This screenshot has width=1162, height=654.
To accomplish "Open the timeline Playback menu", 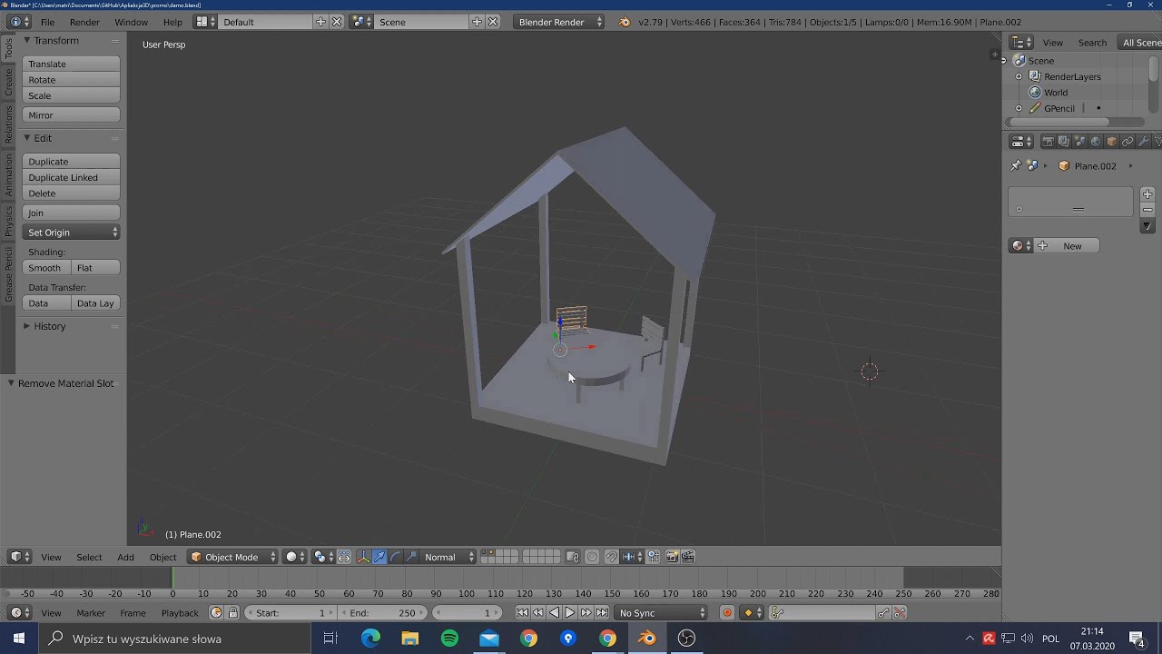I will (180, 613).
